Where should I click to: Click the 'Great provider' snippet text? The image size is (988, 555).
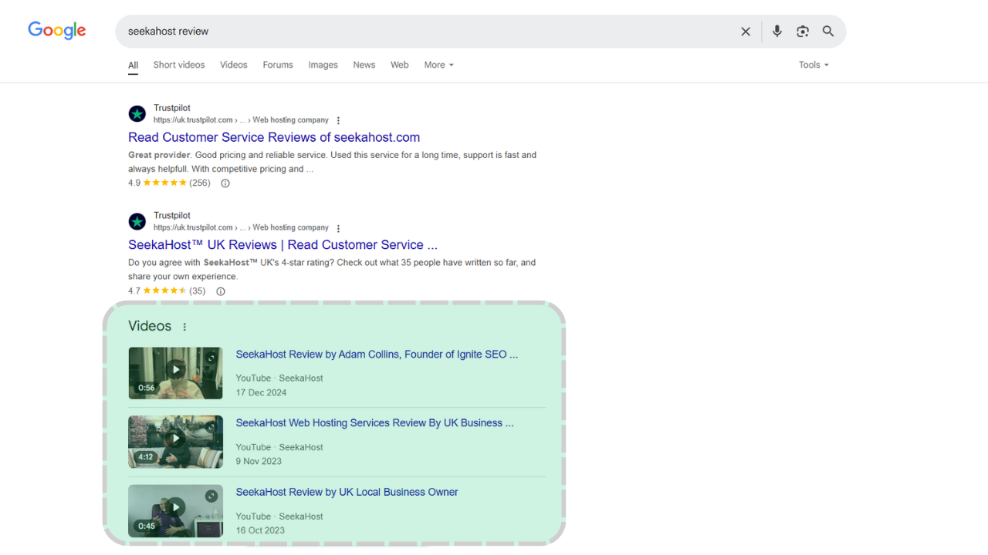click(x=159, y=155)
